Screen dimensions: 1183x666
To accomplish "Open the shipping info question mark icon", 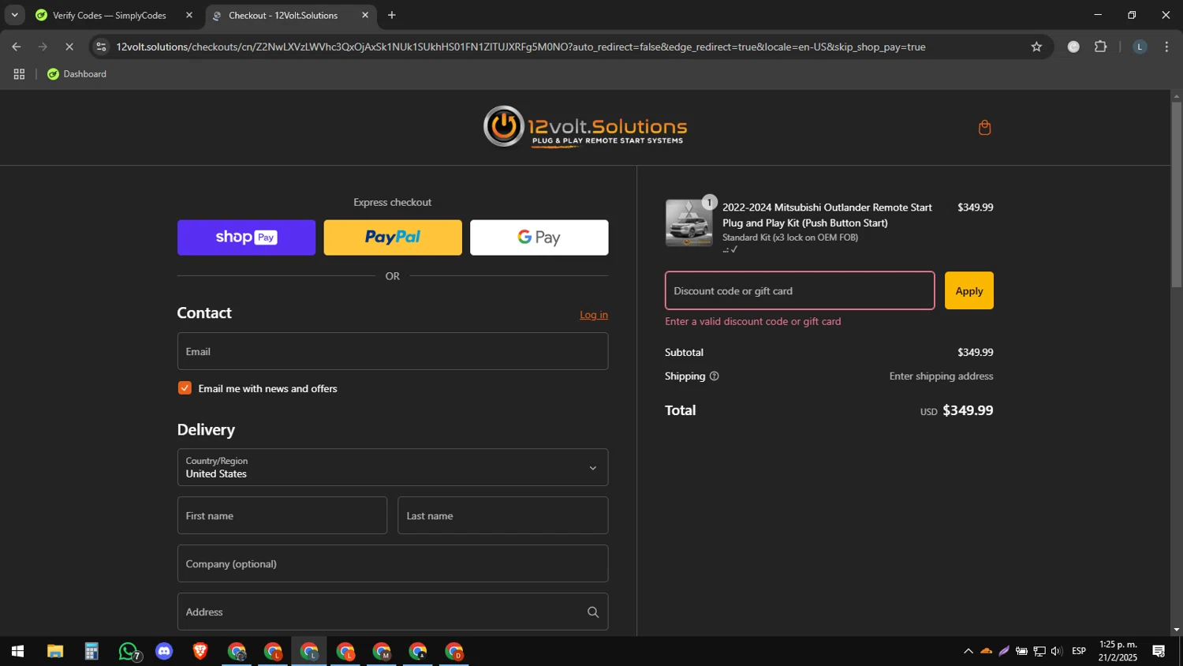I will pyautogui.click(x=715, y=376).
